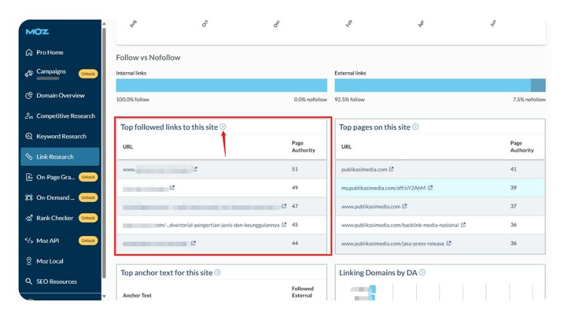Click the Unlock badge next to Campaigns
The width and height of the screenshot is (570, 320).
pos(88,73)
